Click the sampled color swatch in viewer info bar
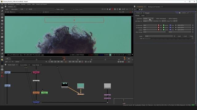The width and height of the screenshot is (197, 110). tap(110, 55)
